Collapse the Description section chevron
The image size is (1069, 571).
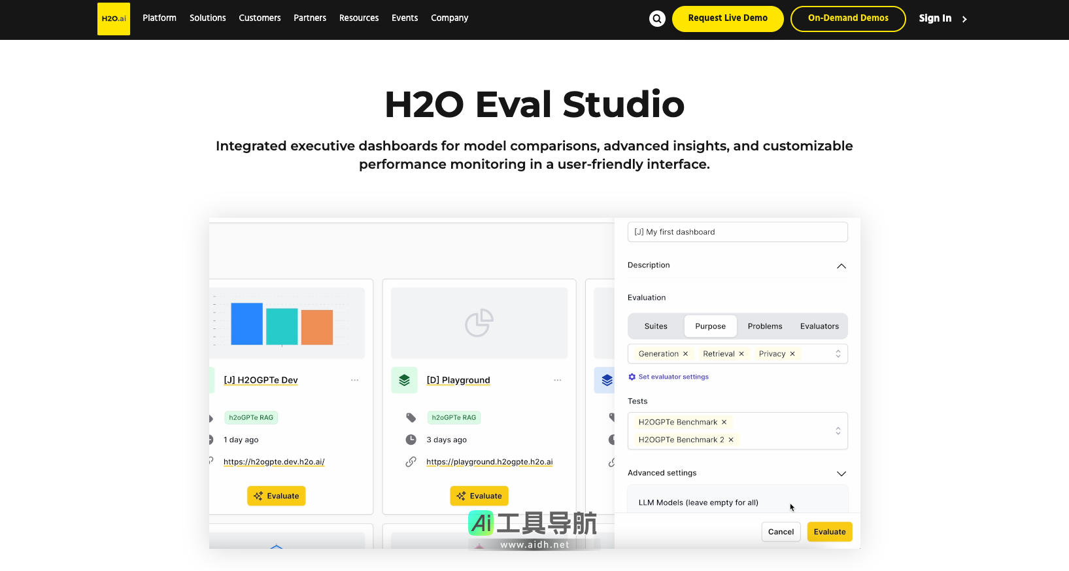tap(841, 266)
